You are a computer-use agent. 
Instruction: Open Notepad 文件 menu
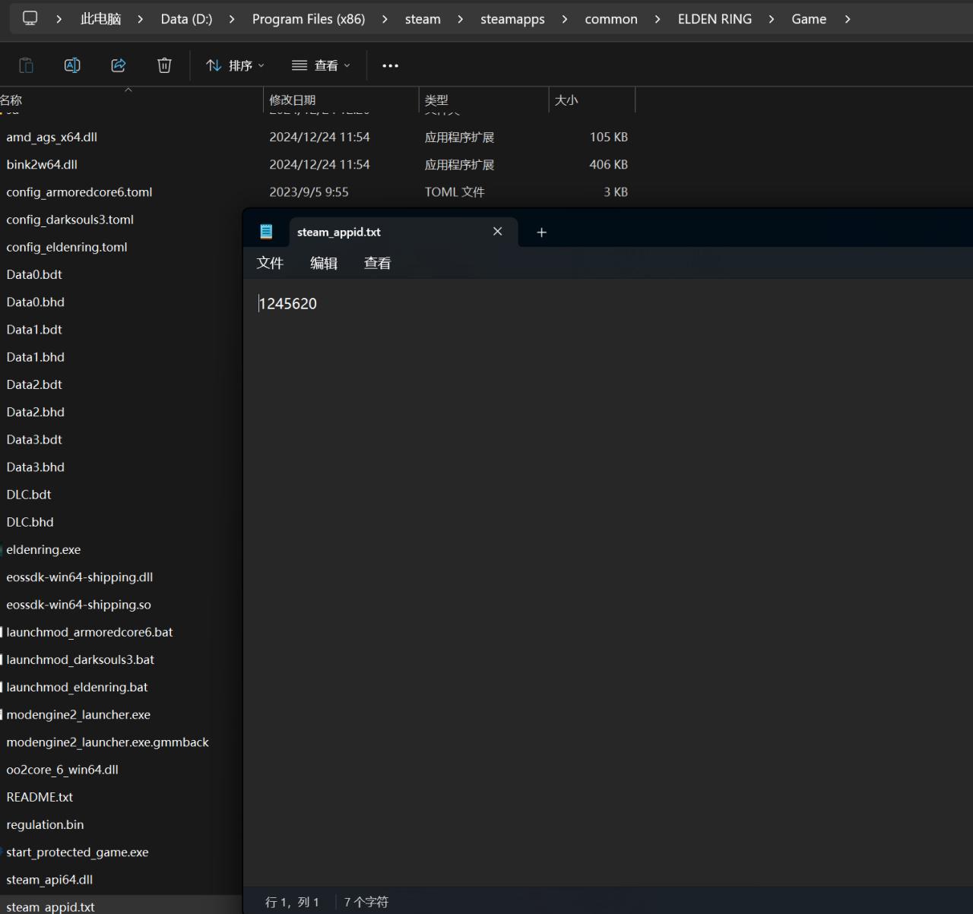(x=270, y=263)
